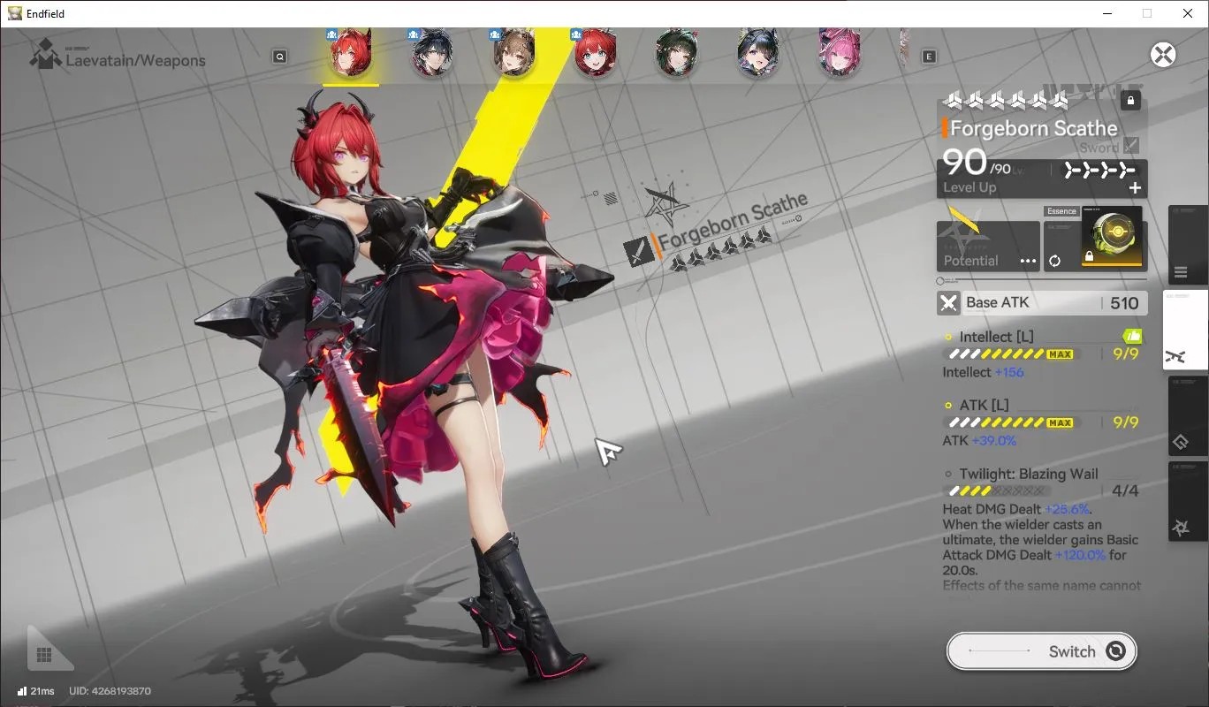Click the Essence swap arrows icon
The width and height of the screenshot is (1209, 707).
pyautogui.click(x=1054, y=261)
